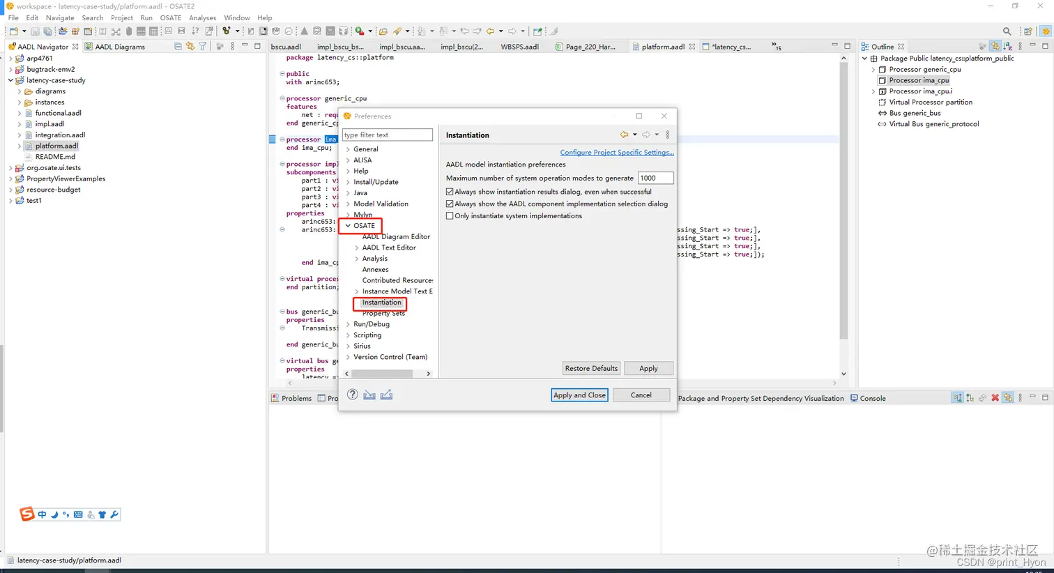The width and height of the screenshot is (1054, 573).
Task: Click the Open folder toolbar icon
Action: [383, 31]
